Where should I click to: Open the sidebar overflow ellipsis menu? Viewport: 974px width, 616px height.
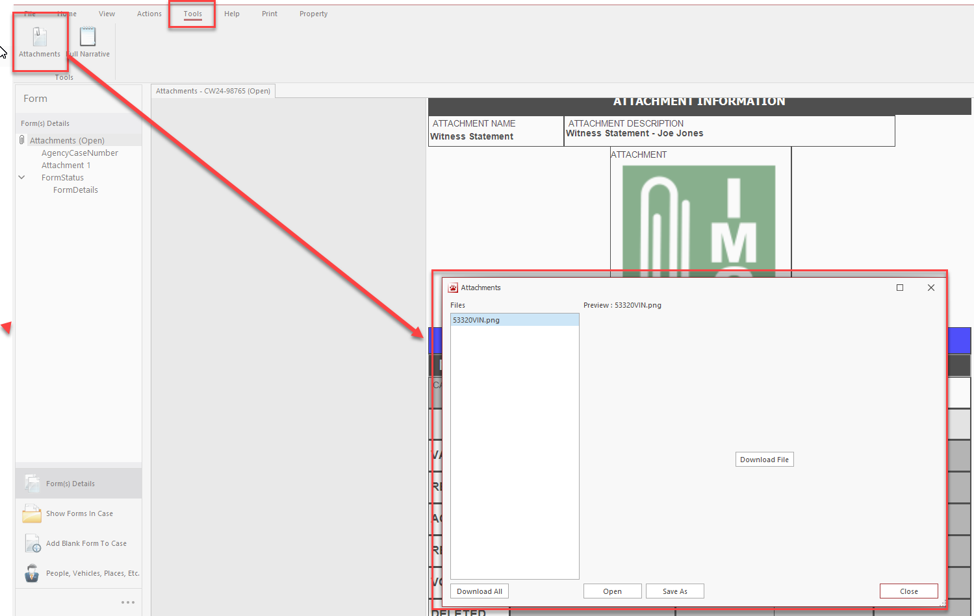coord(128,602)
